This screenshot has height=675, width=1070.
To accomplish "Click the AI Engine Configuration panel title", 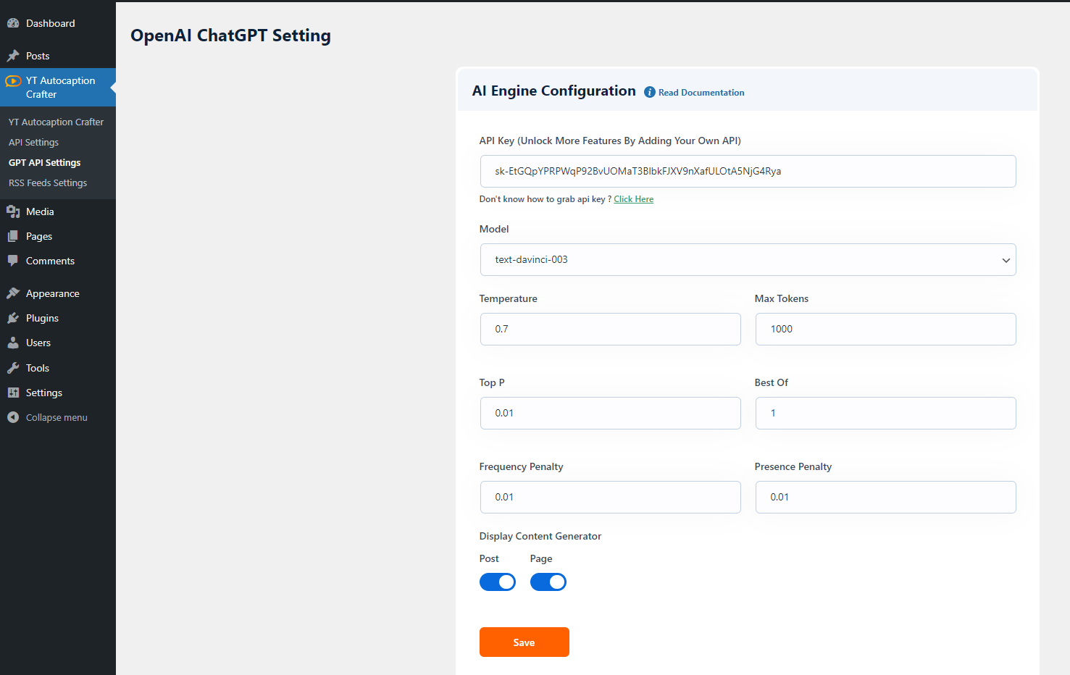I will tap(554, 91).
